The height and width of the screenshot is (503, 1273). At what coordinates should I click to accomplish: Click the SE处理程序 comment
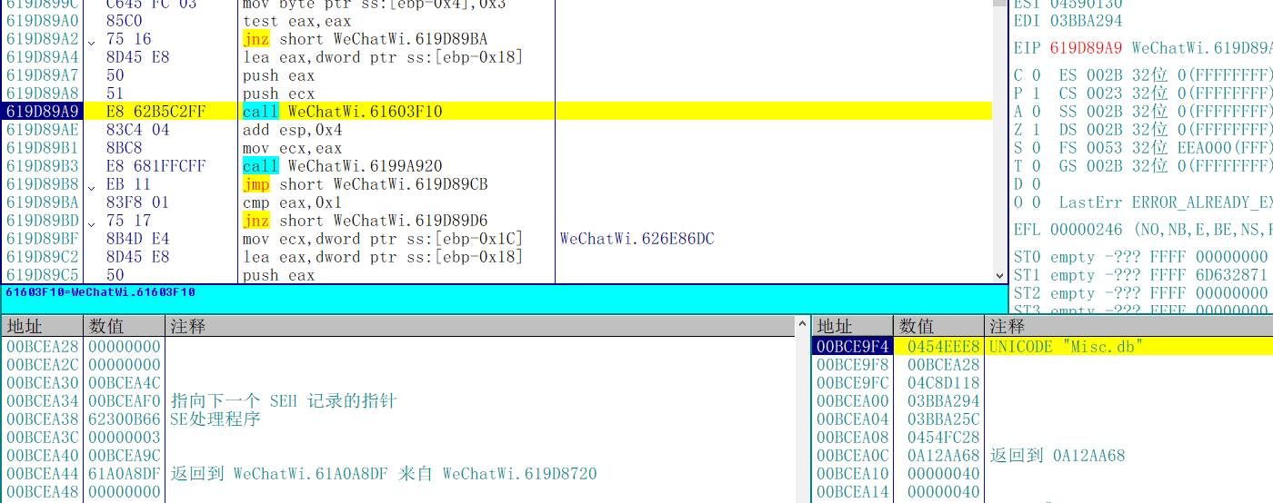click(x=216, y=419)
